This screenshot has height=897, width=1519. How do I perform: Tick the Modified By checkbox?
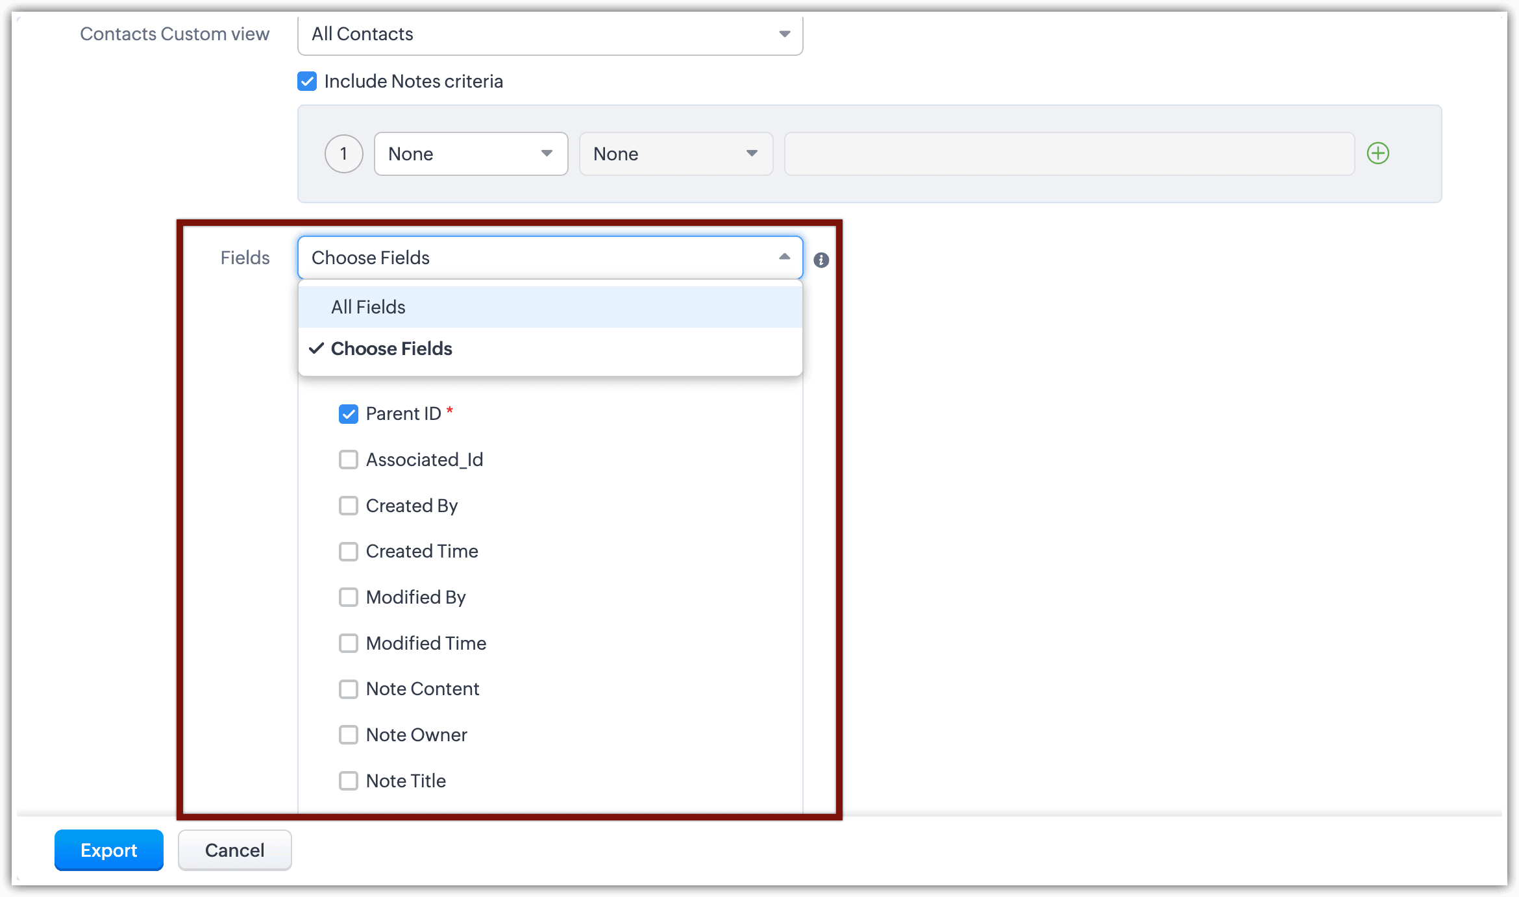pyautogui.click(x=349, y=597)
